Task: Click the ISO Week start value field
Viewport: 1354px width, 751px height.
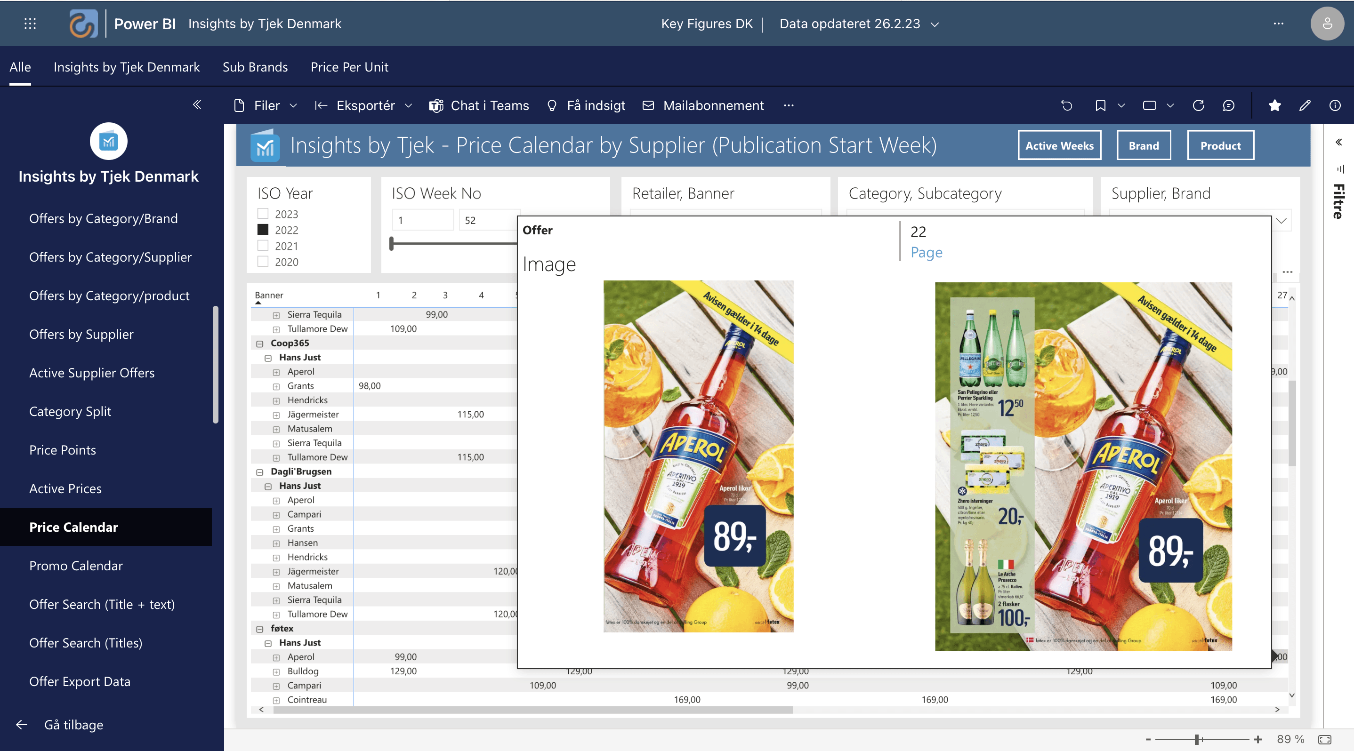Action: (x=422, y=220)
